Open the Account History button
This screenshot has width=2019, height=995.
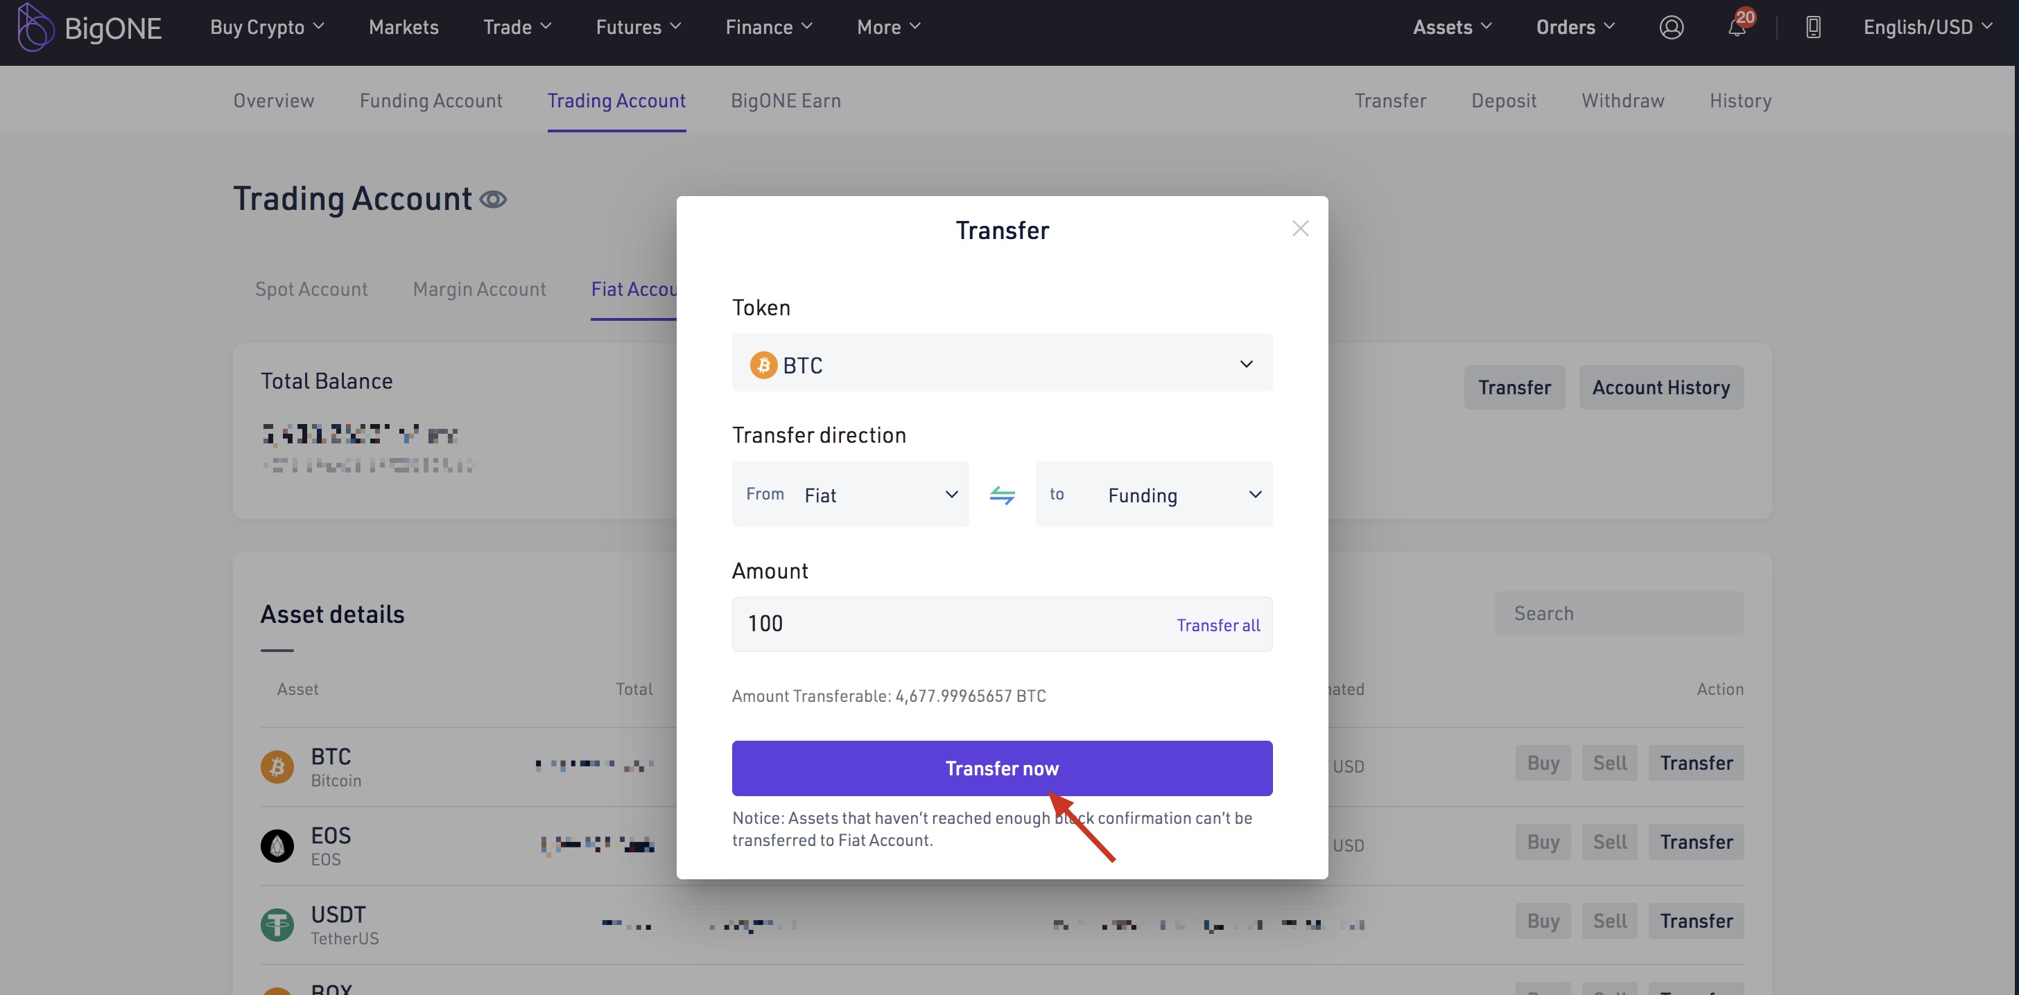coord(1660,388)
